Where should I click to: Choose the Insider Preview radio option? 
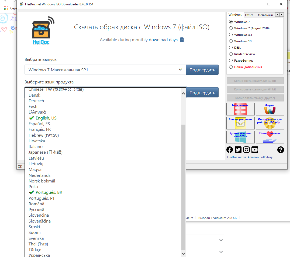click(231, 54)
